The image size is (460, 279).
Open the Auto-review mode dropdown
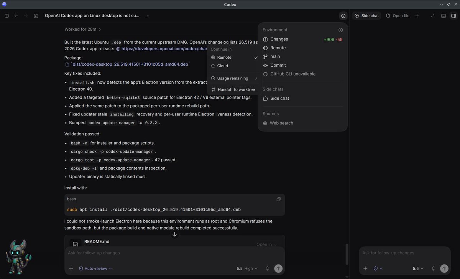tap(95, 269)
